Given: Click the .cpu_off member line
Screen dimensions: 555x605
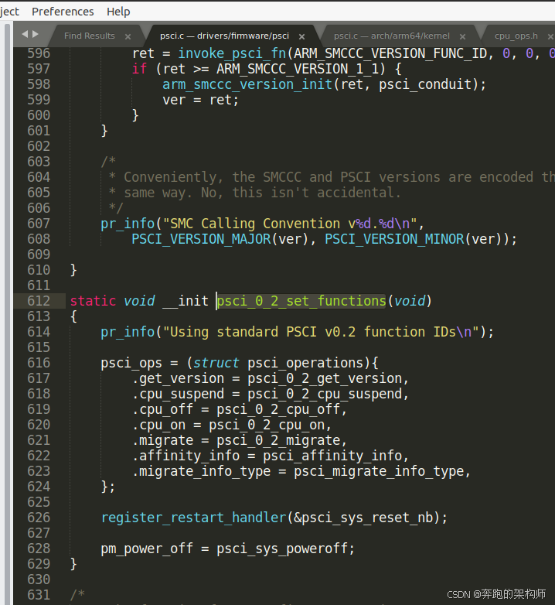Looking at the screenshot, I should [x=239, y=409].
